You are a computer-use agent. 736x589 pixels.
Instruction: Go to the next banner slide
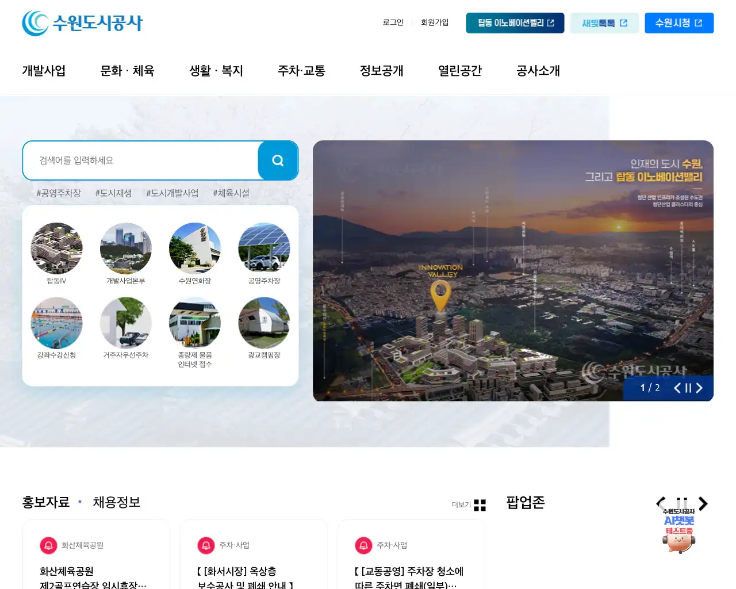pos(700,388)
